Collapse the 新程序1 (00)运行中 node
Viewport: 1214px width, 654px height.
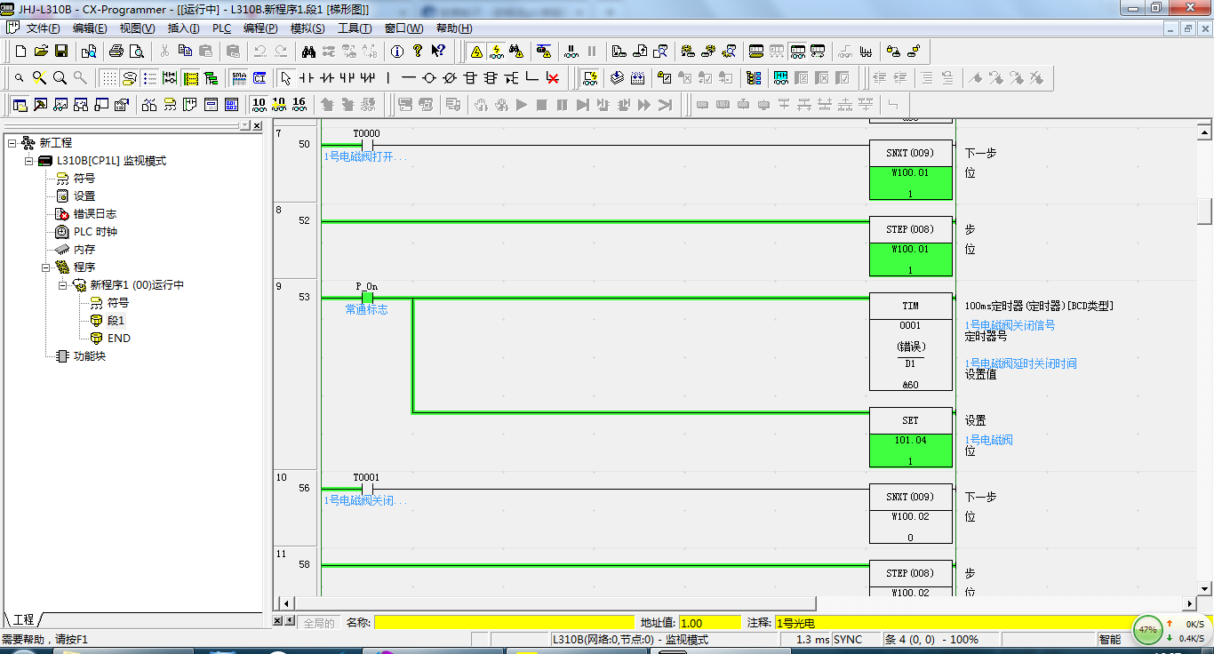tap(63, 285)
